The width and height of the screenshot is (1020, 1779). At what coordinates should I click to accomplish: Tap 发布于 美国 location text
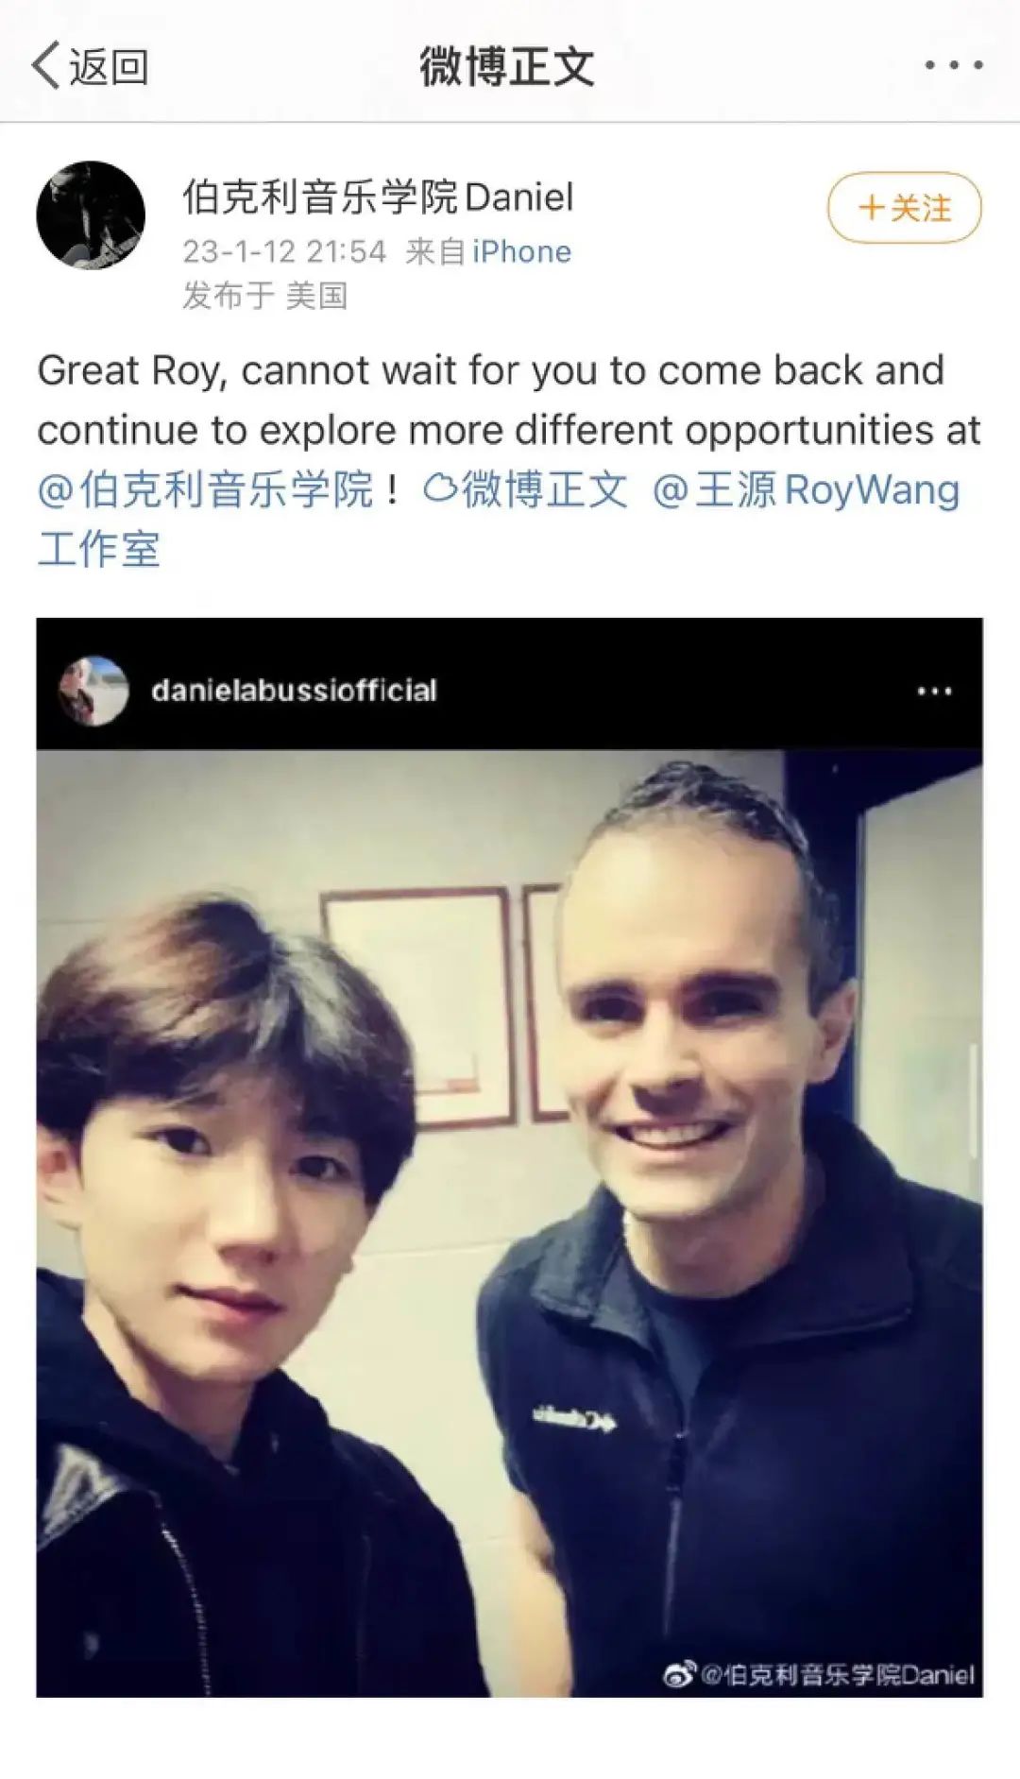point(265,296)
